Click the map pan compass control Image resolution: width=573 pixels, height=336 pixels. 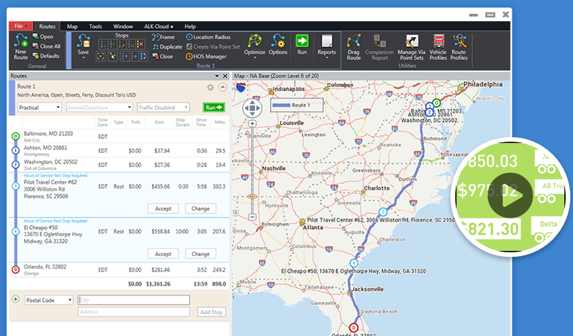click(x=252, y=108)
